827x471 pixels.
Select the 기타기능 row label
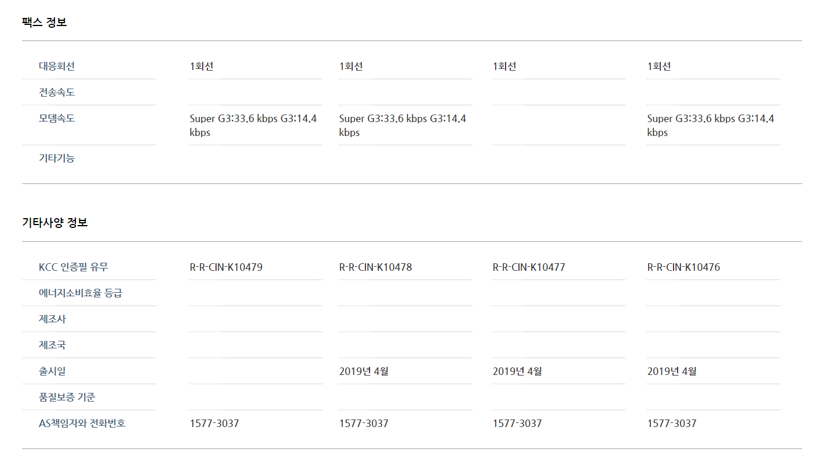coord(57,158)
